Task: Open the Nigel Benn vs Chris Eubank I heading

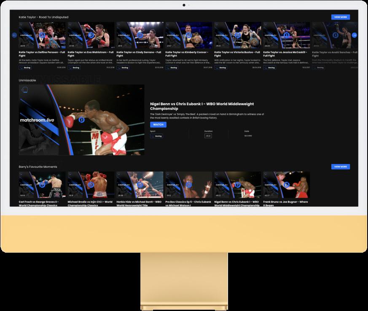Action: (202, 106)
